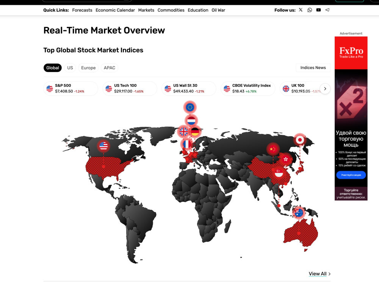Click the Singapore flag marker on map
Screen dimensions: 379x284
click(x=279, y=173)
